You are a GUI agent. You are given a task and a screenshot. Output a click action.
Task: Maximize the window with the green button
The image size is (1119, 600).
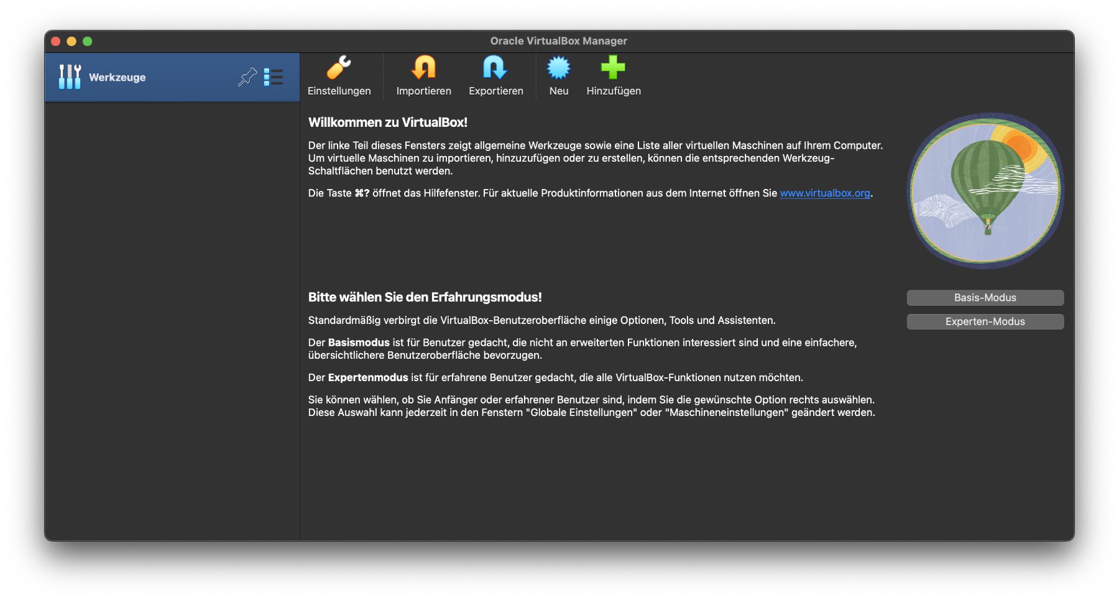coord(88,41)
